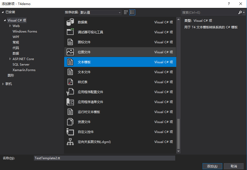Click the 搜索(Ctrl+E) search box
247x170 pixels.
point(209,12)
